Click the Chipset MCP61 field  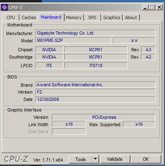click(x=96, y=50)
